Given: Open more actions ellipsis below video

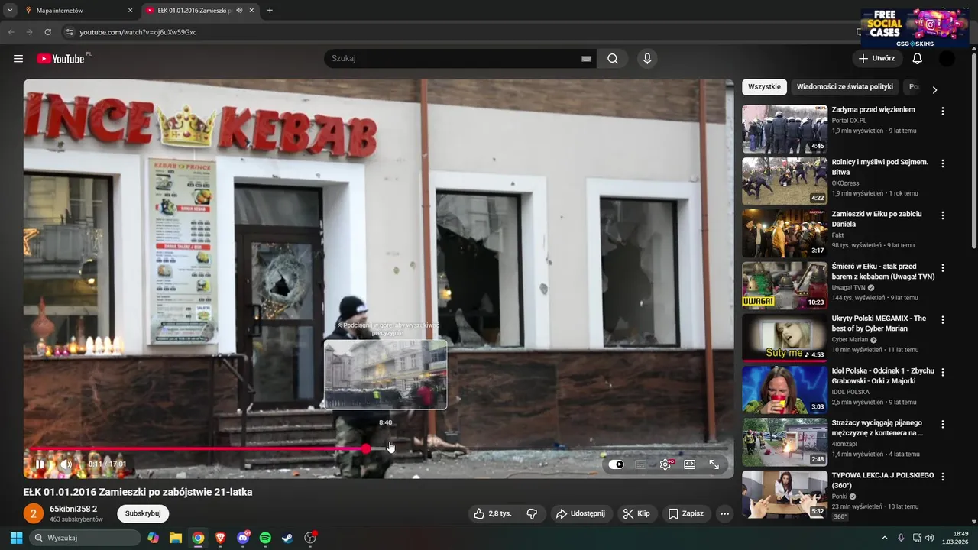Looking at the screenshot, I should tap(724, 513).
